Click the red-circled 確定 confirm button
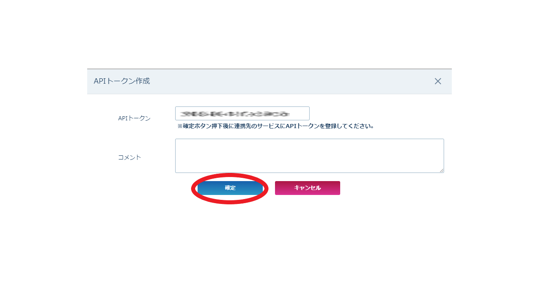The width and height of the screenshot is (539, 290). click(230, 188)
